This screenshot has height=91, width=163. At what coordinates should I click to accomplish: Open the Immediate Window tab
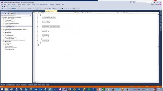tap(10, 84)
